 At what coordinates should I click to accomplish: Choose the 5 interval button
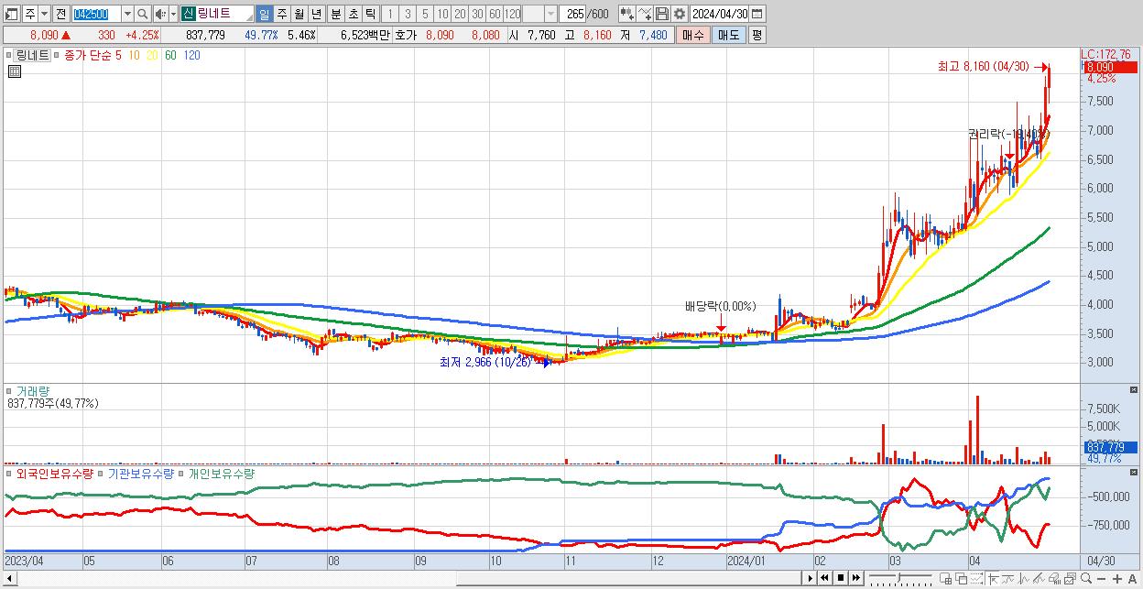[x=425, y=14]
